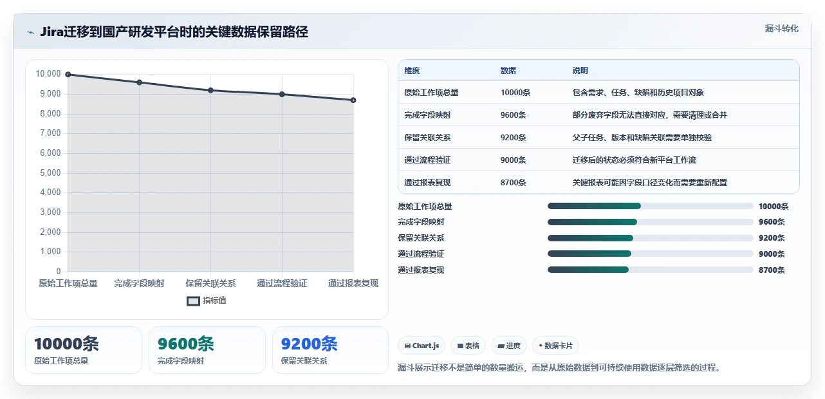Click the 9000条 value beside its progress bar

[772, 254]
